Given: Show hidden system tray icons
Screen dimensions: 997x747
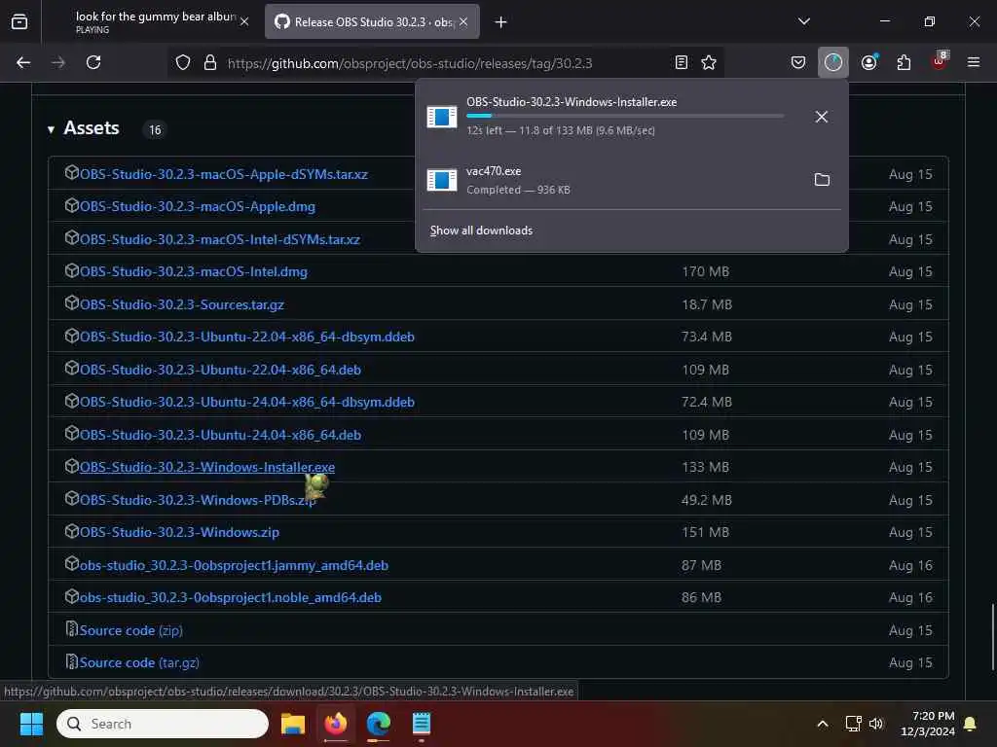Looking at the screenshot, I should click(x=822, y=724).
